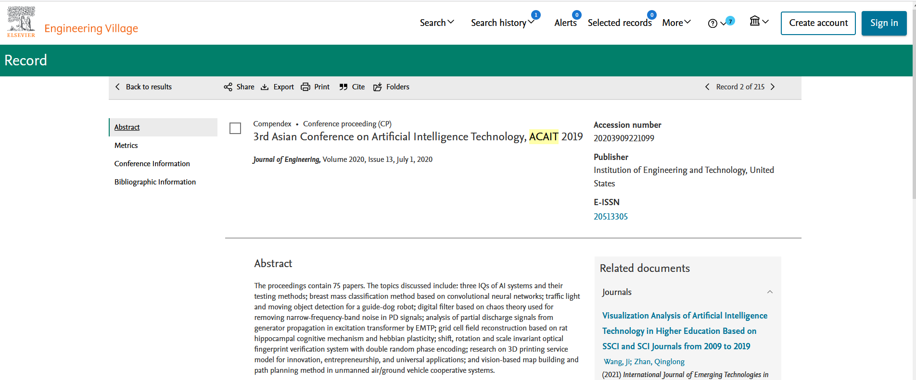The height and width of the screenshot is (380, 916).
Task: Expand the Search history dropdown
Action: point(502,23)
